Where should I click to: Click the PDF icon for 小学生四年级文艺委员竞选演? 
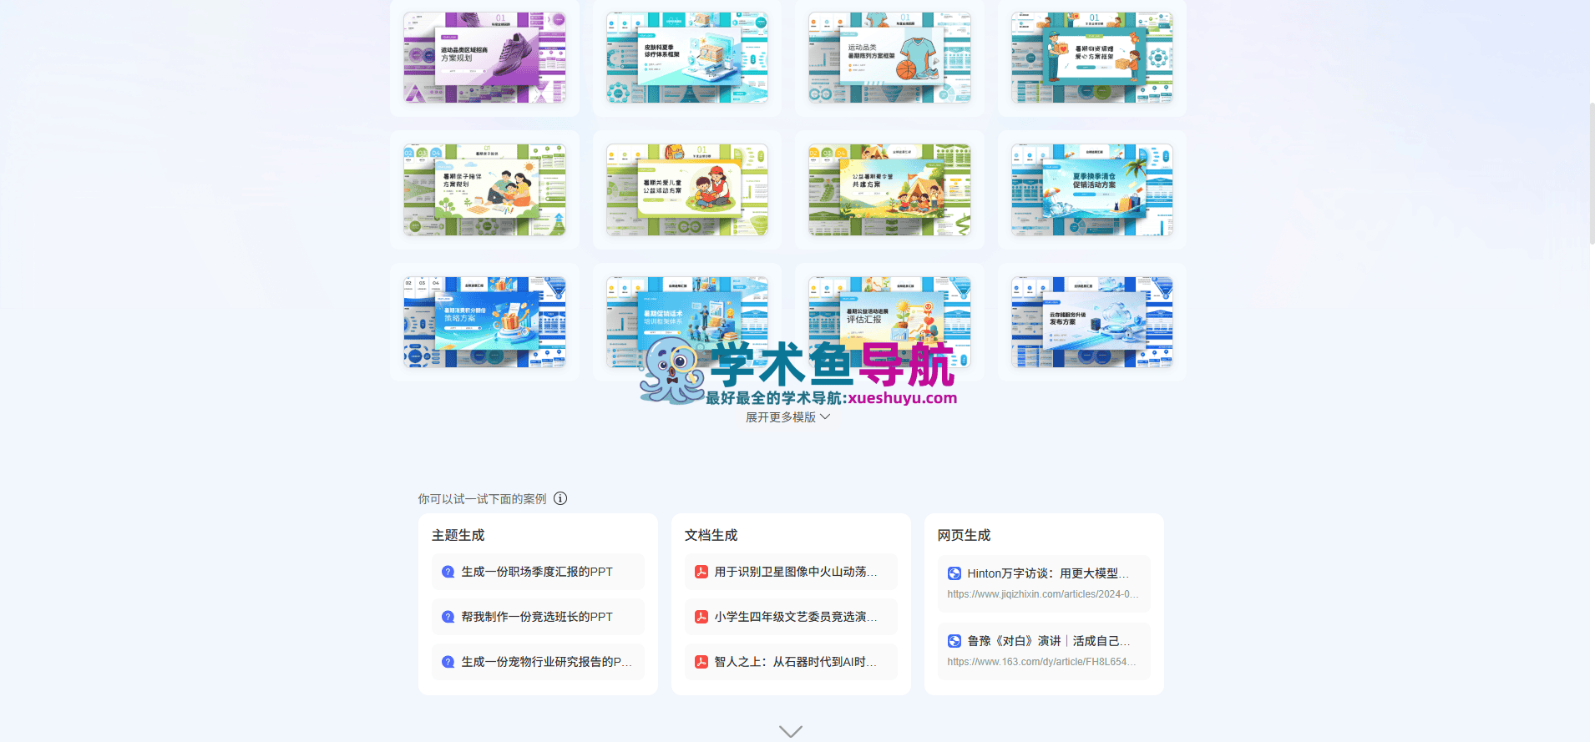coord(701,617)
